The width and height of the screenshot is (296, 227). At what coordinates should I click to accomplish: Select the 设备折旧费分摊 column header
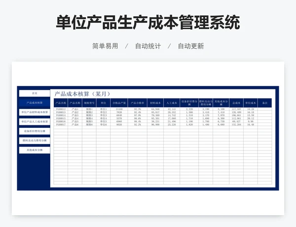[189, 103]
